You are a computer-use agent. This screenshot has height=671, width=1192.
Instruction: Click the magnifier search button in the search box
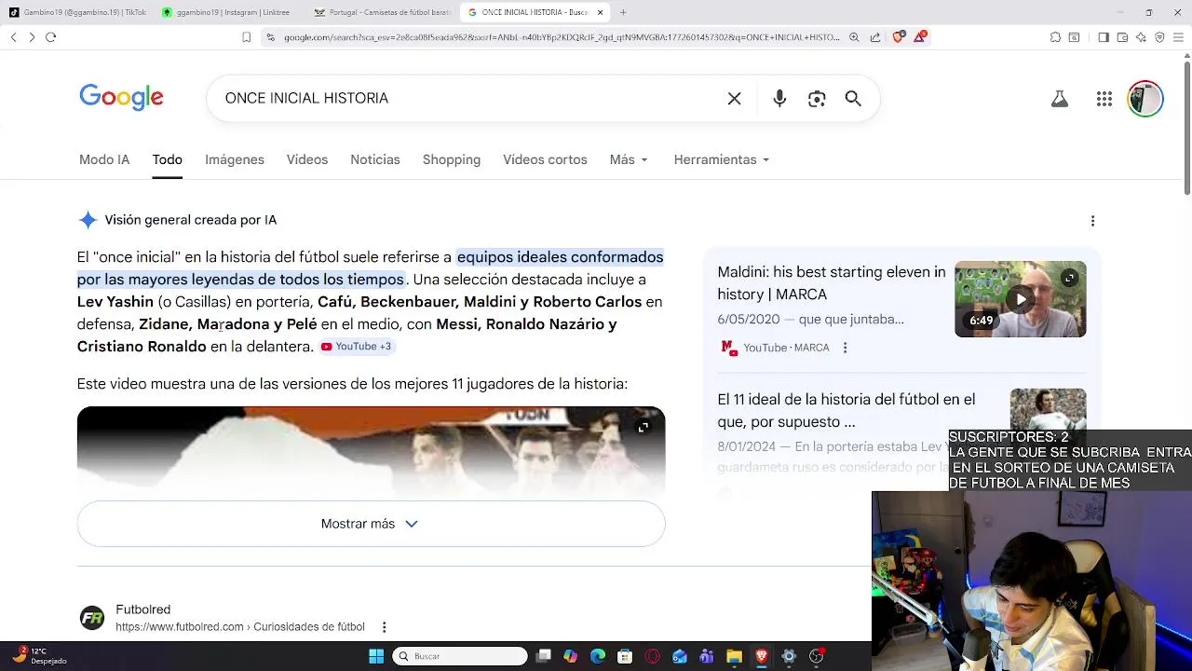[853, 99]
